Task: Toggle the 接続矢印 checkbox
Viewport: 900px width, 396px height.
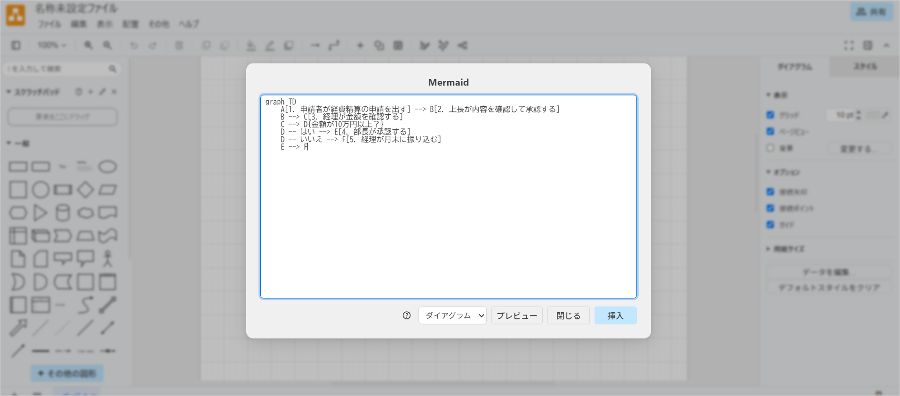Action: [770, 191]
